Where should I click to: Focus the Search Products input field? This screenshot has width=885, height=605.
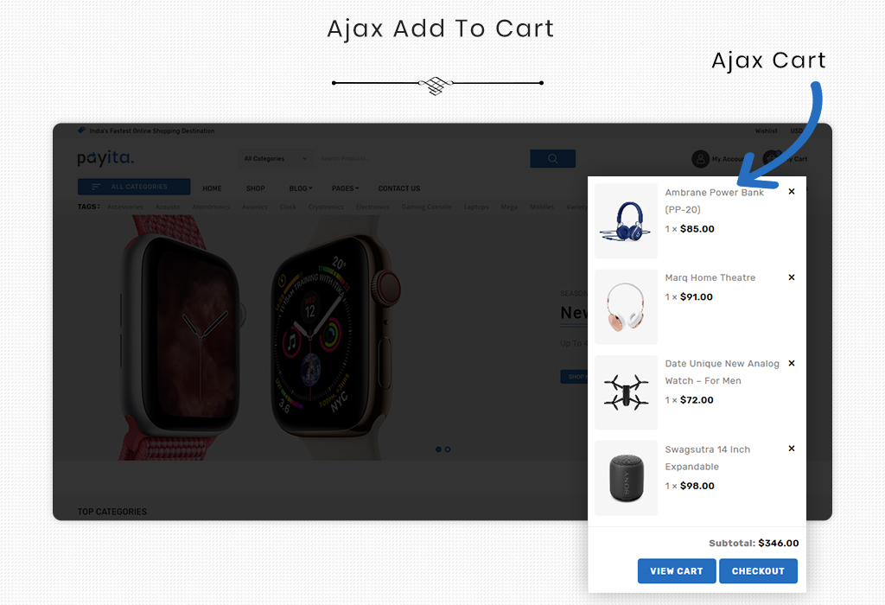pyautogui.click(x=421, y=158)
